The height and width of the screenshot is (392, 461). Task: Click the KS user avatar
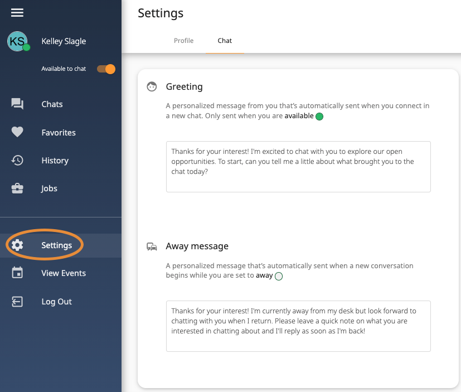[17, 41]
